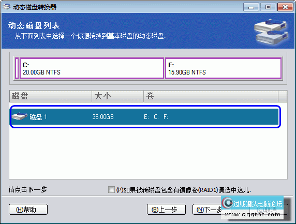This screenshot has width=296, height=224.
Task: Sort by 大小 column header
Action: pos(118,96)
